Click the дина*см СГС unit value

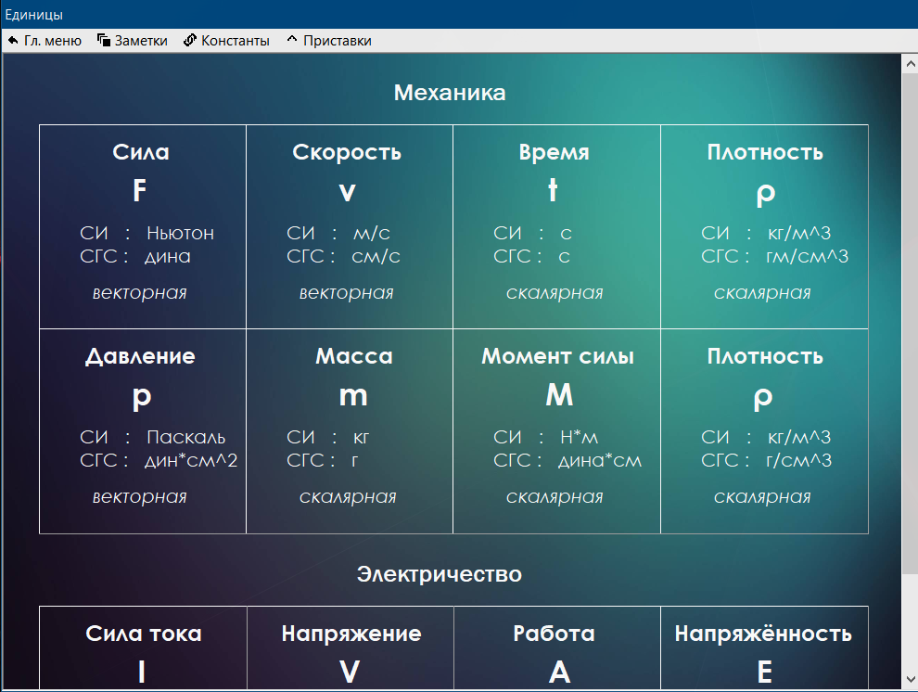coord(600,461)
